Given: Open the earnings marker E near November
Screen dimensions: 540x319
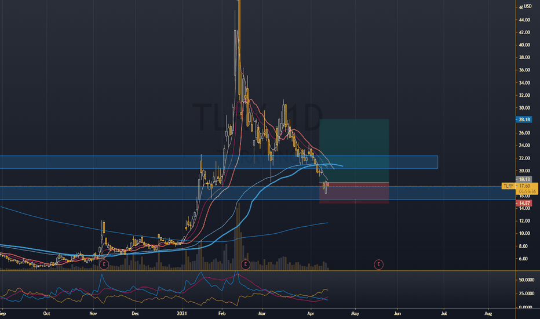Looking at the screenshot, I should [104, 264].
